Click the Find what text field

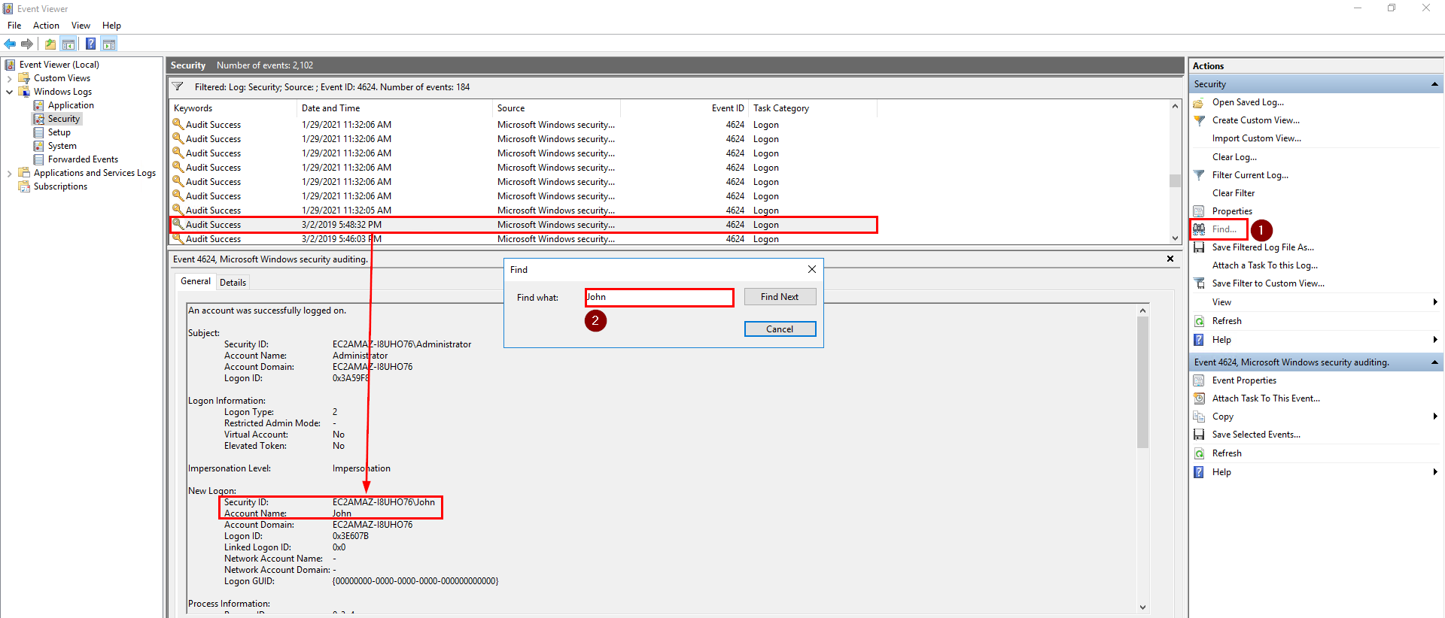[659, 298]
